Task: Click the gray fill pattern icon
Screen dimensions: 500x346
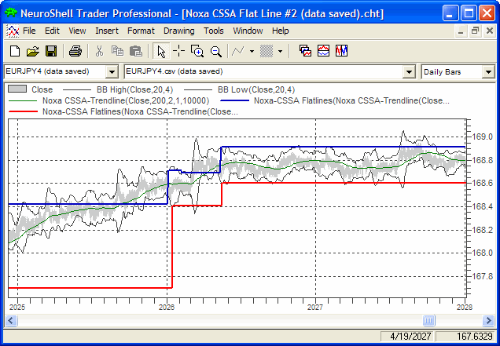Action: [x=267, y=51]
